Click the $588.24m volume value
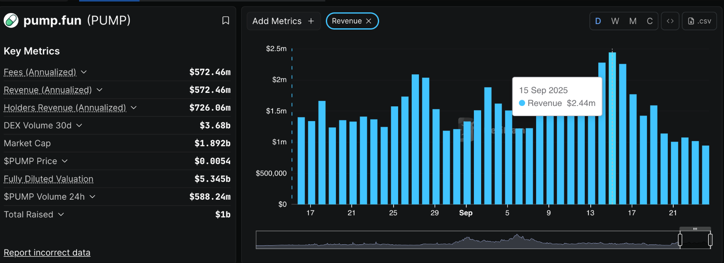Viewport: 724px width, 263px height. [x=210, y=197]
